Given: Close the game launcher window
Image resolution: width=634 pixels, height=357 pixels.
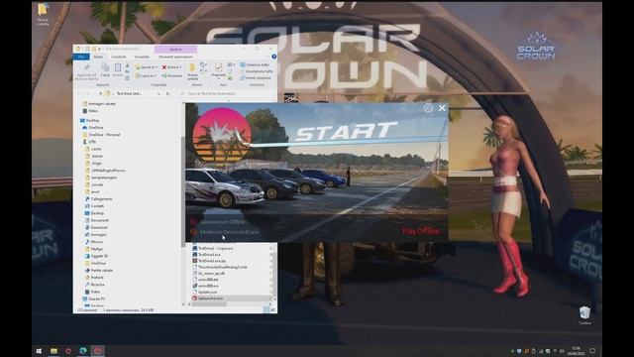Looking at the screenshot, I should pos(442,108).
